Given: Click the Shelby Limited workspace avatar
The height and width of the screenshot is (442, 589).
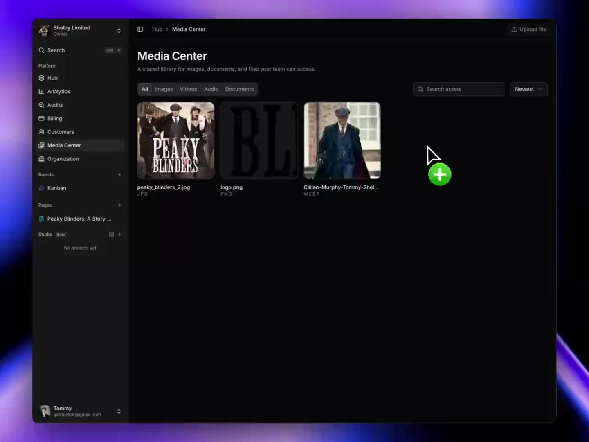Looking at the screenshot, I should coord(44,30).
